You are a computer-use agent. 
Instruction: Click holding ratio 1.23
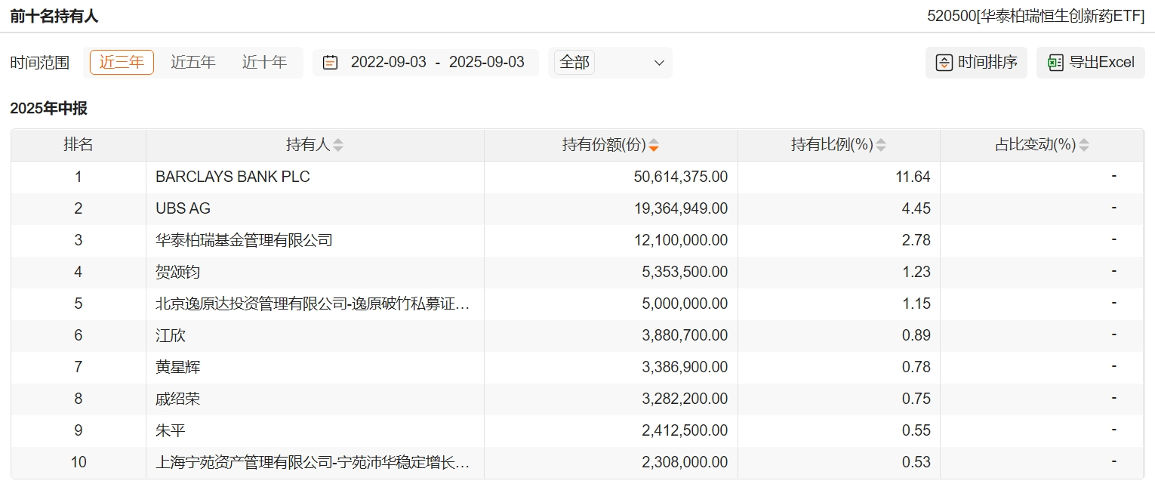coord(916,272)
